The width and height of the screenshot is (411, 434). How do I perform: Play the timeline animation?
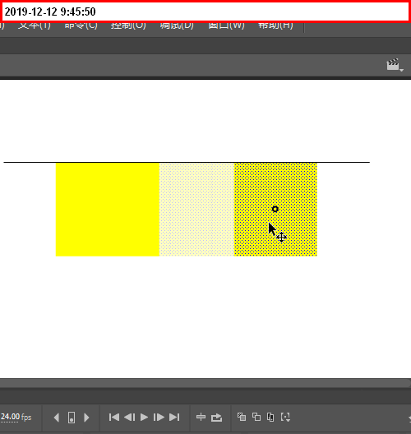[x=144, y=417]
